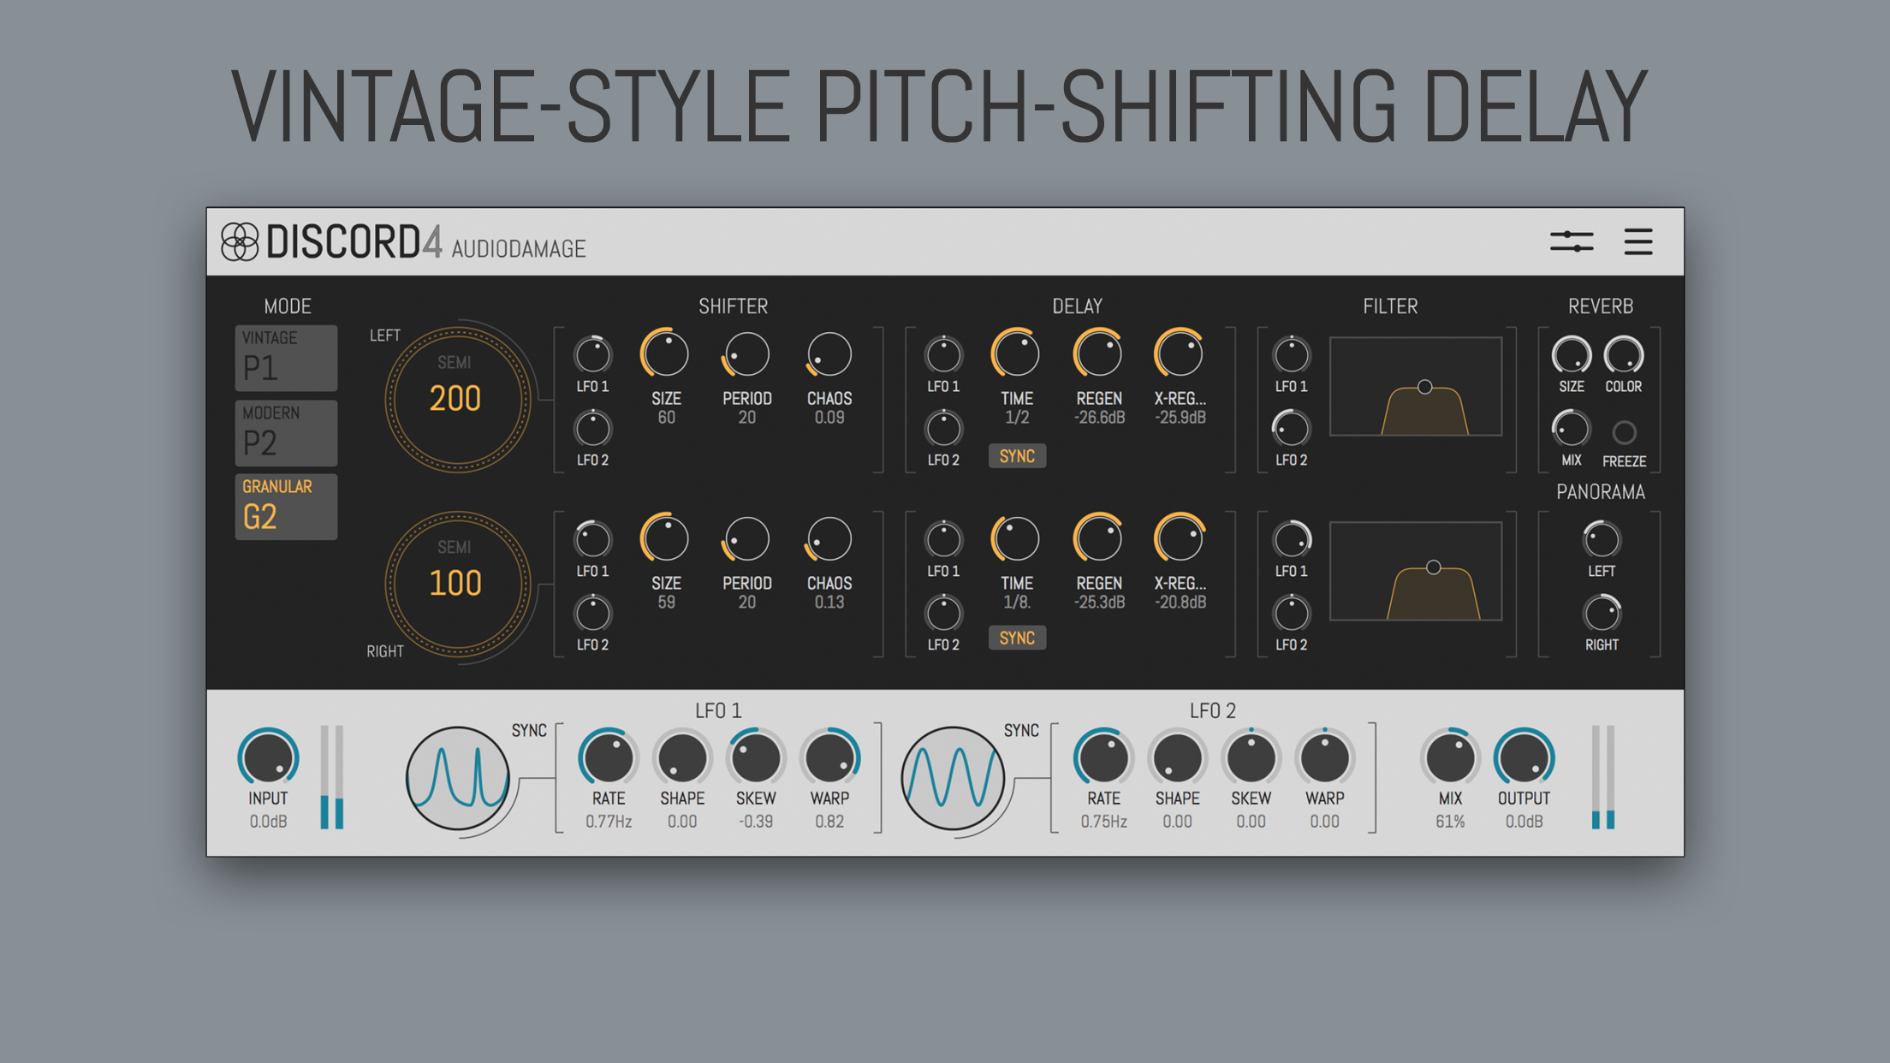Click the right SEMI 100 pitch dial
The height and width of the screenshot is (1063, 1890).
[457, 584]
